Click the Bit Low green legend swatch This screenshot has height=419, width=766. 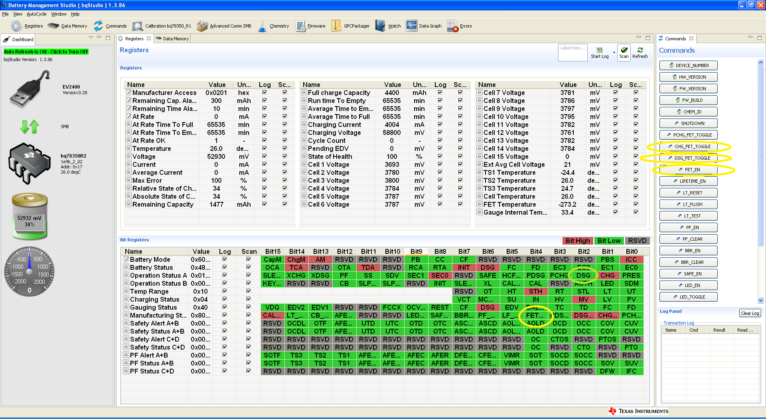pyautogui.click(x=609, y=241)
